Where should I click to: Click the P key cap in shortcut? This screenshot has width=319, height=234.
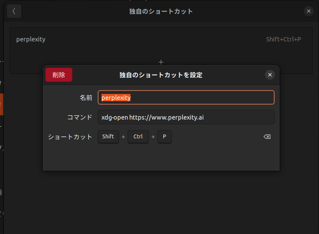tap(165, 137)
